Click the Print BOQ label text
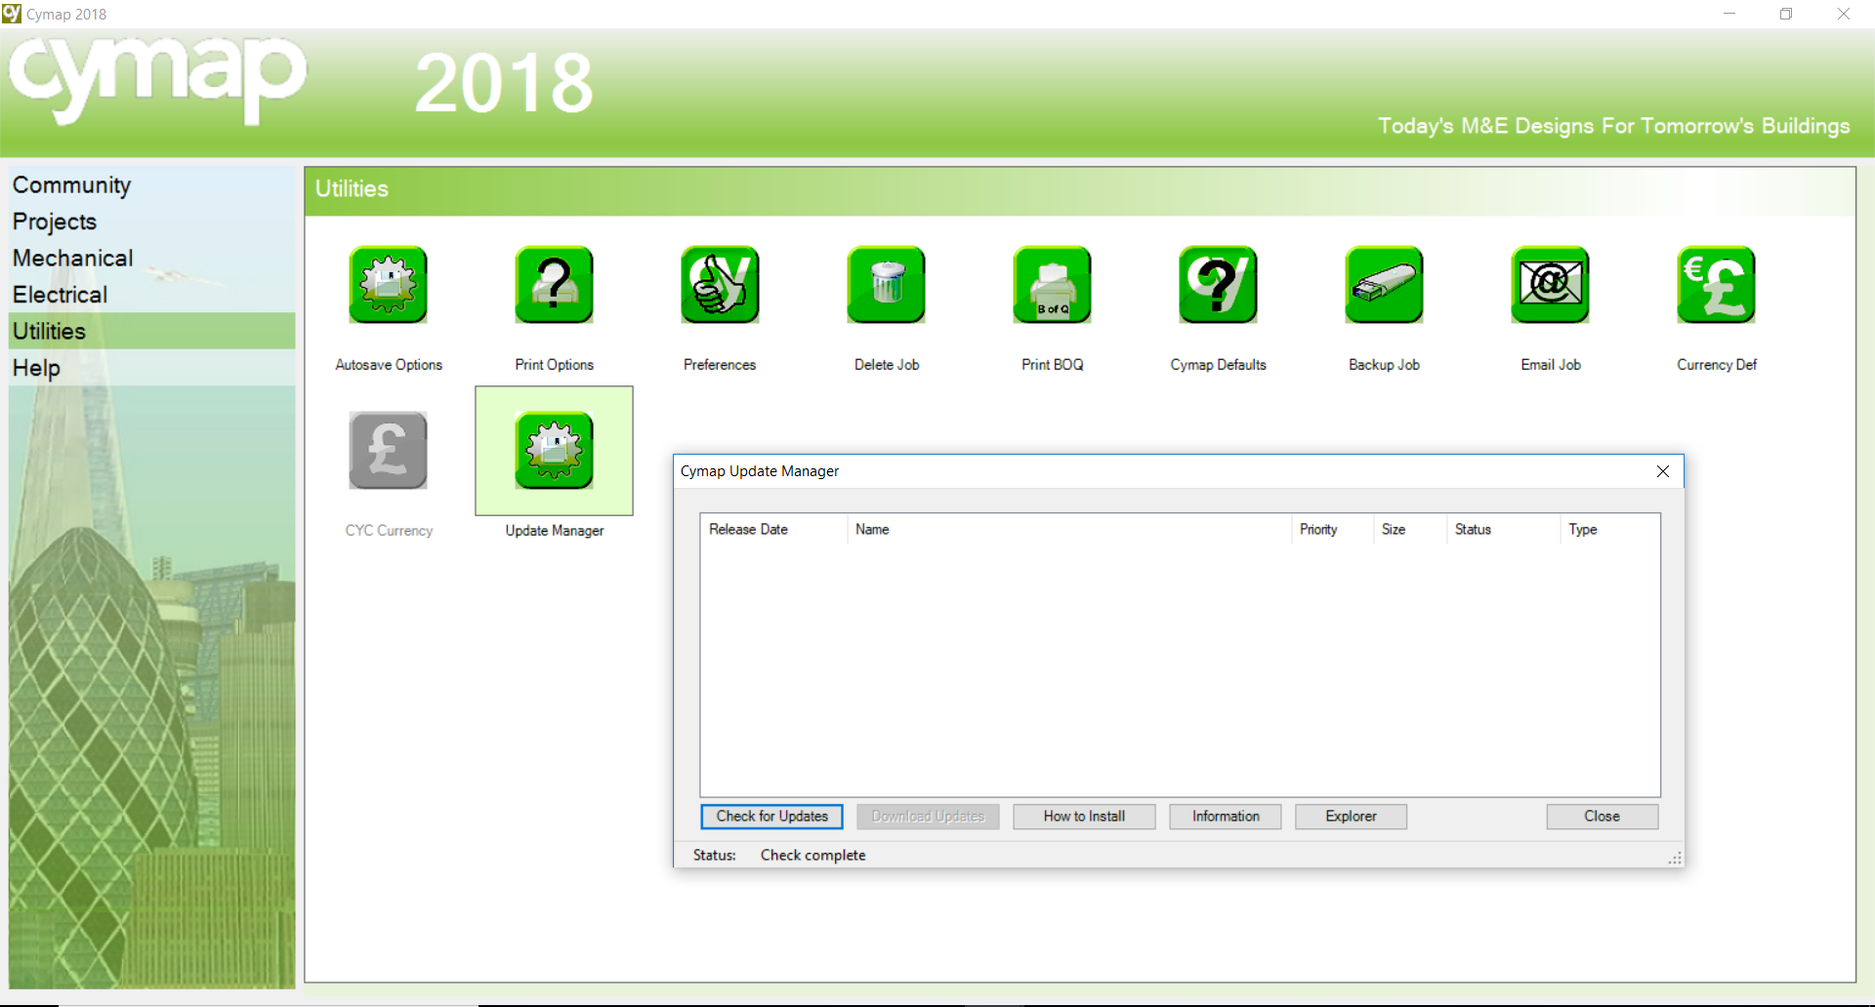Screen dimensions: 1875x1007 [1053, 365]
